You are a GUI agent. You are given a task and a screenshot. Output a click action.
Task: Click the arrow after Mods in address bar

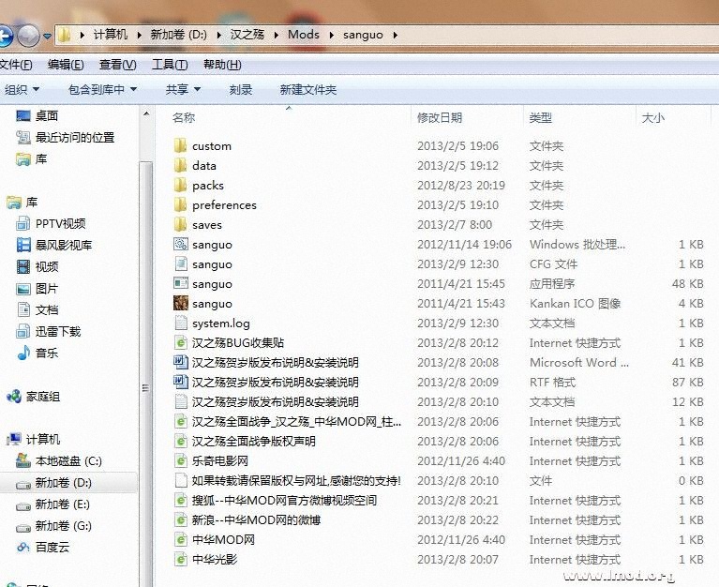[x=328, y=35]
